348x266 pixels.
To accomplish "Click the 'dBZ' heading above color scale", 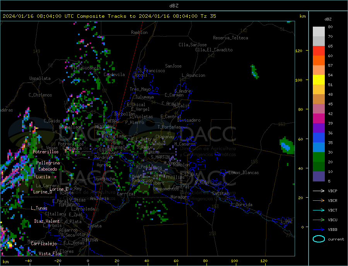I will click(328, 19).
